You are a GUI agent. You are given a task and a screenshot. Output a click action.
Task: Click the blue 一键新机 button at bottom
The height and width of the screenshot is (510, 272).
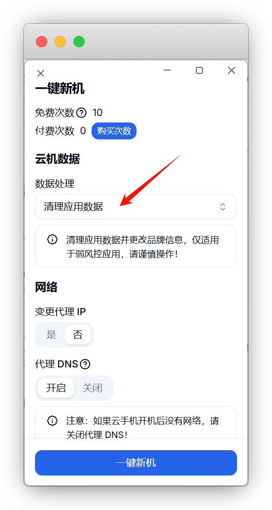(136, 463)
